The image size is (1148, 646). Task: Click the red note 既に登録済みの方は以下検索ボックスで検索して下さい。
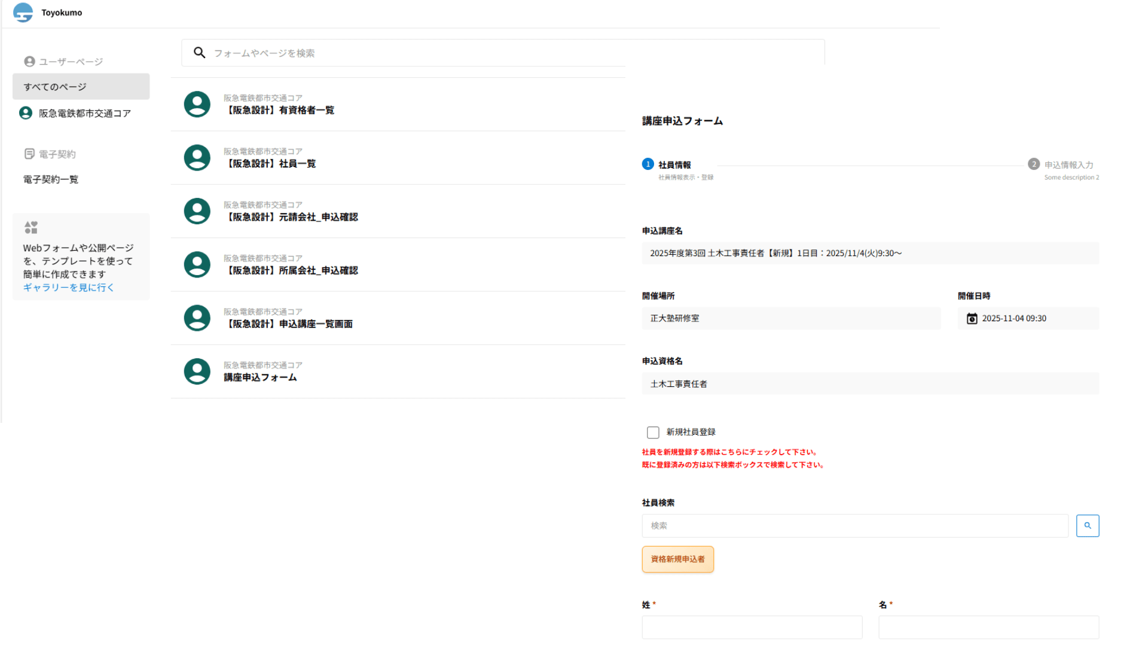pos(734,465)
